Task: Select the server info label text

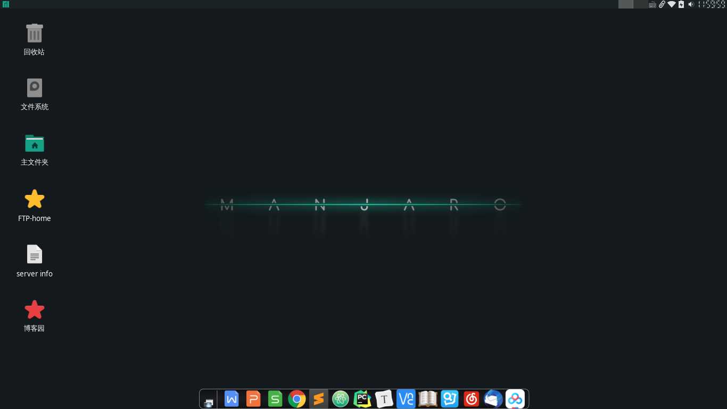Action: pyautogui.click(x=35, y=274)
